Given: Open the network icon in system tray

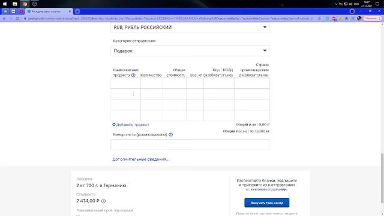Looking at the screenshot, I should click(346, 4).
